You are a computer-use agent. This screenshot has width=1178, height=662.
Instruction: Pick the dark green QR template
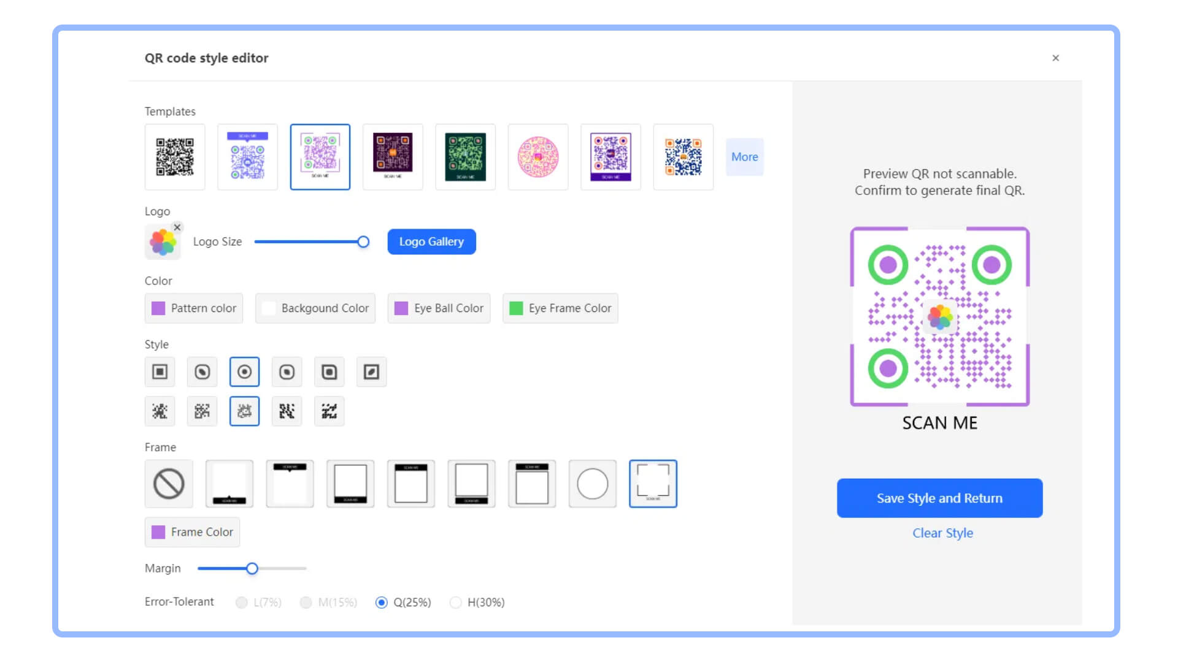tap(465, 157)
